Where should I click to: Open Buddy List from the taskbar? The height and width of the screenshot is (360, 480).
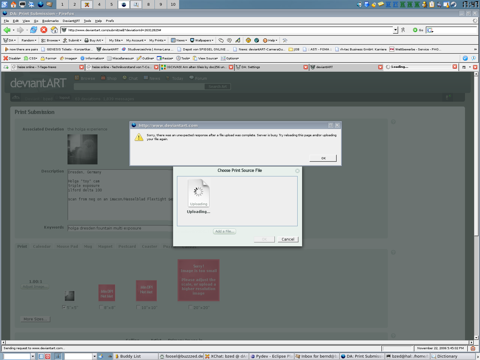coord(136,356)
